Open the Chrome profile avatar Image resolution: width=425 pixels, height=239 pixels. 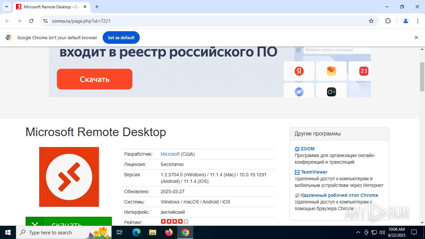coord(405,21)
